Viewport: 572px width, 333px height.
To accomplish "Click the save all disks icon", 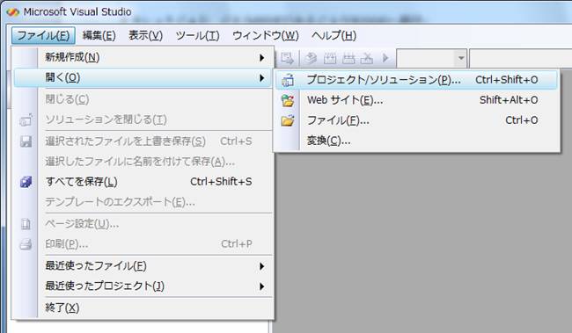I will [26, 182].
